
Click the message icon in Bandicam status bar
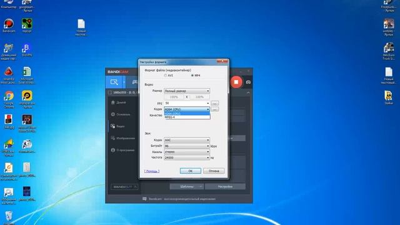[144, 199]
